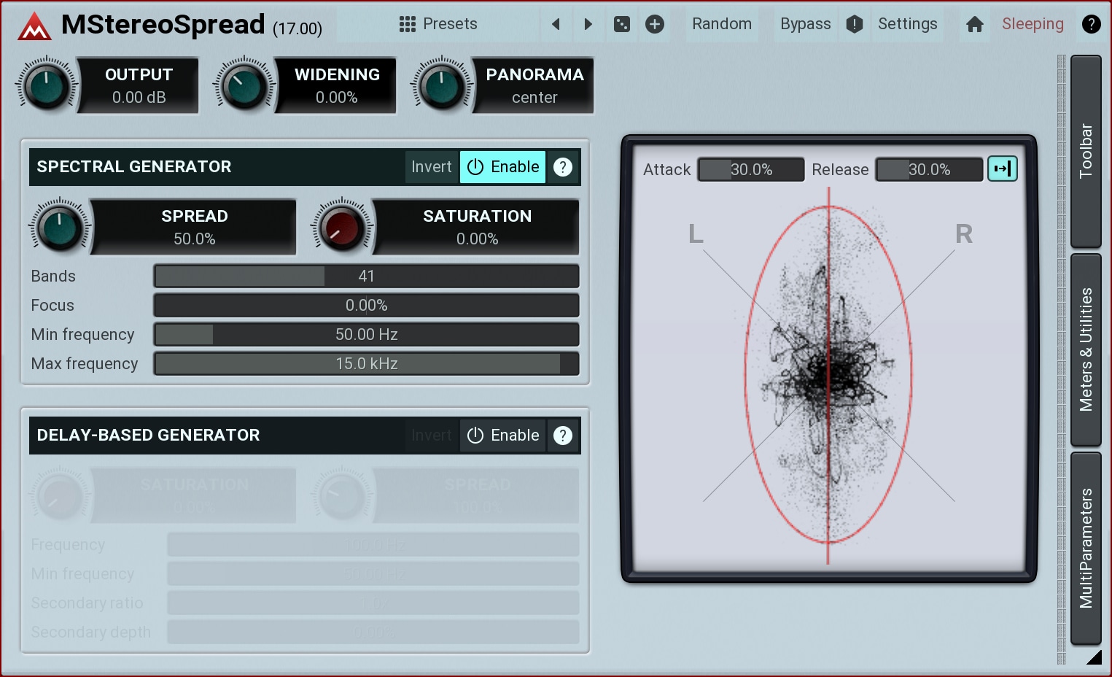Open the Settings menu
Image resolution: width=1112 pixels, height=677 pixels.
point(907,24)
